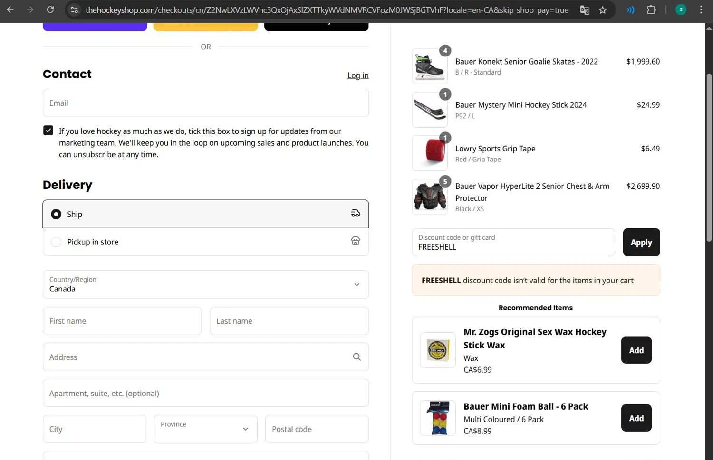Click the store pickup icon
Image resolution: width=713 pixels, height=460 pixels.
pos(356,241)
